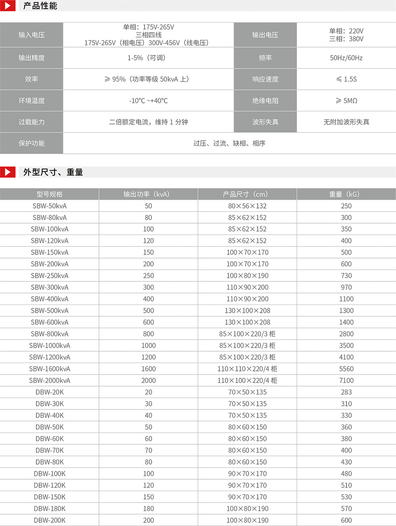Click the 产品尺寸（cm）column header
The height and width of the screenshot is (526, 396).
pos(247,194)
